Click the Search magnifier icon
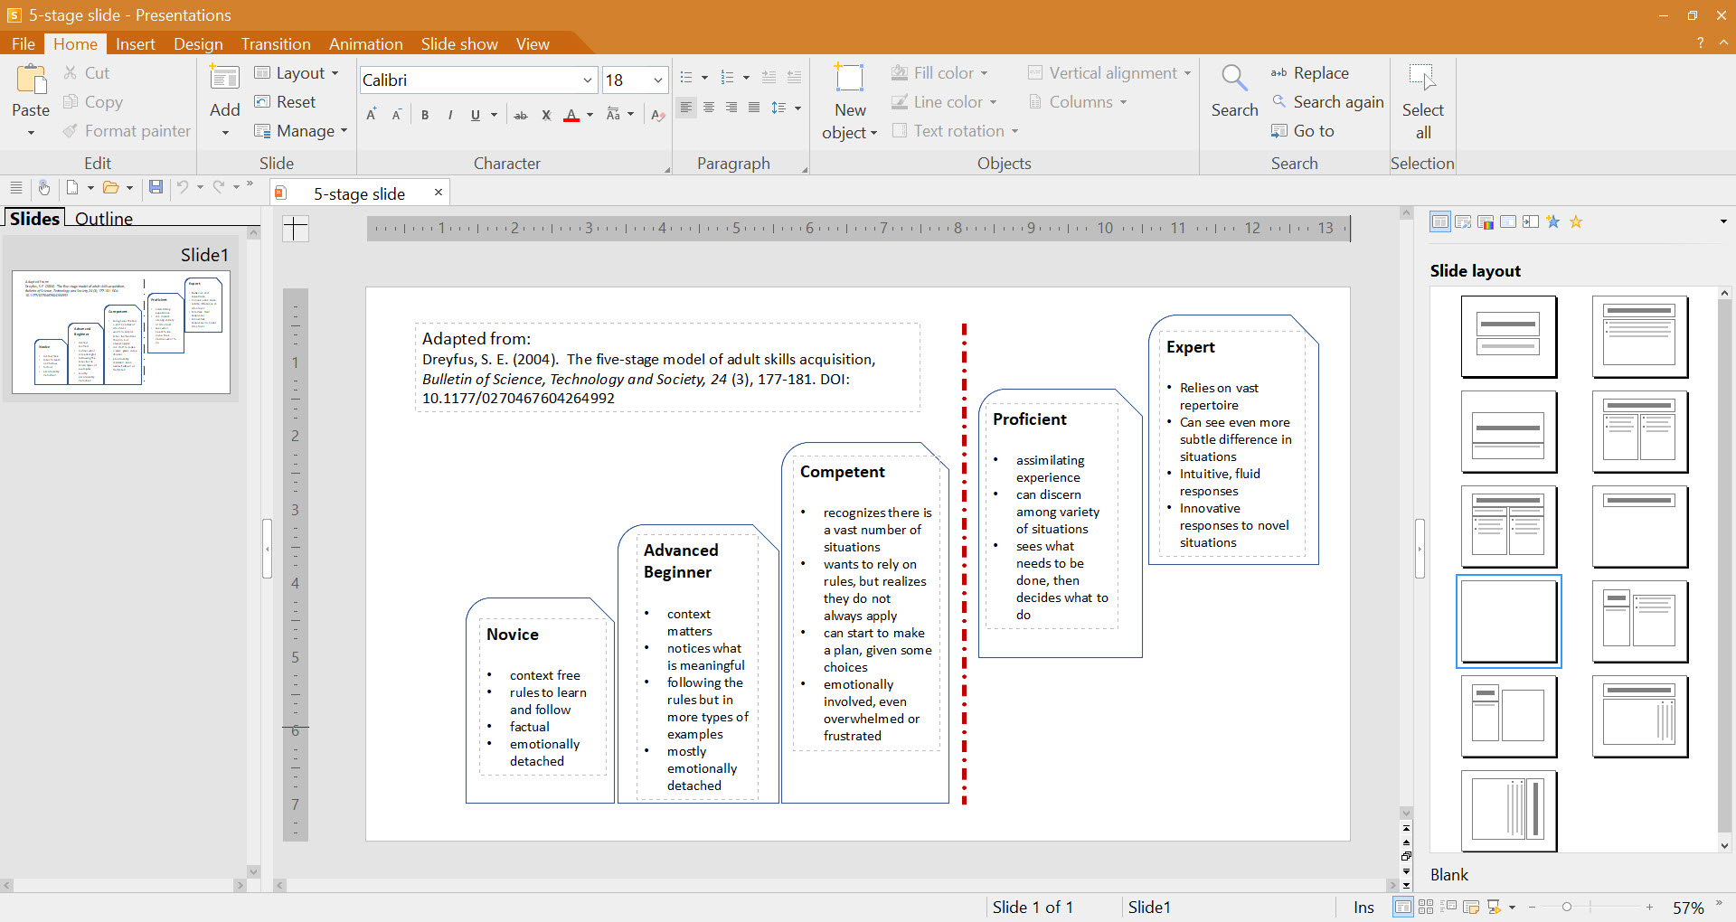This screenshot has width=1736, height=922. click(1234, 78)
